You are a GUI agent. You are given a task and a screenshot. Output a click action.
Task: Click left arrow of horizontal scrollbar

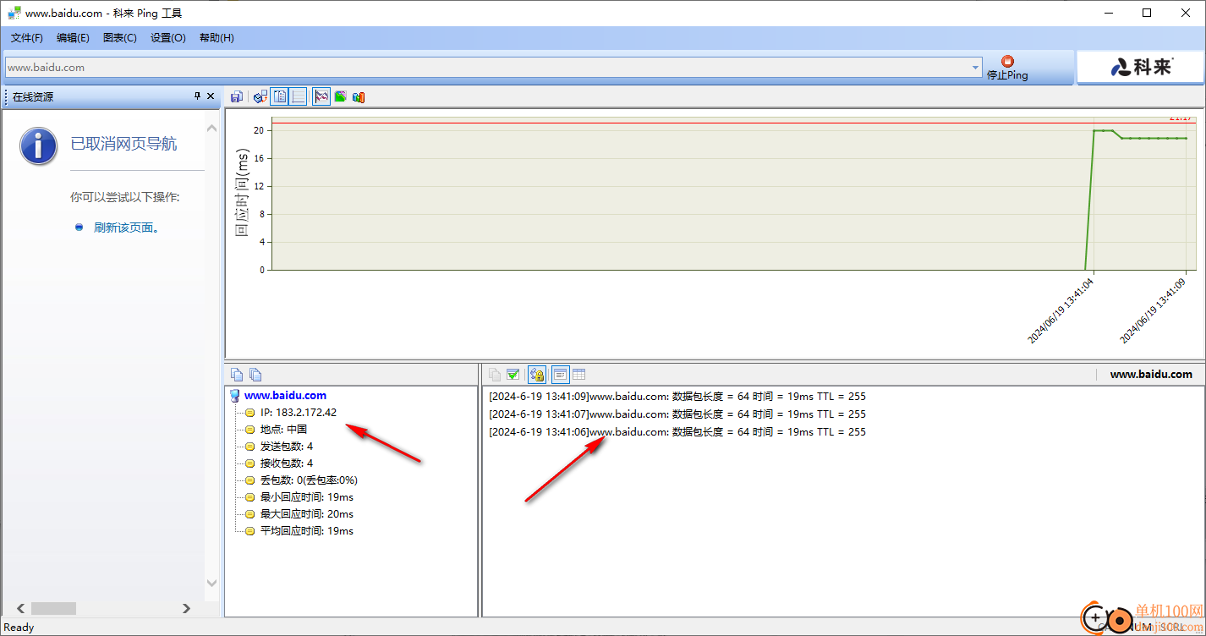click(x=21, y=608)
